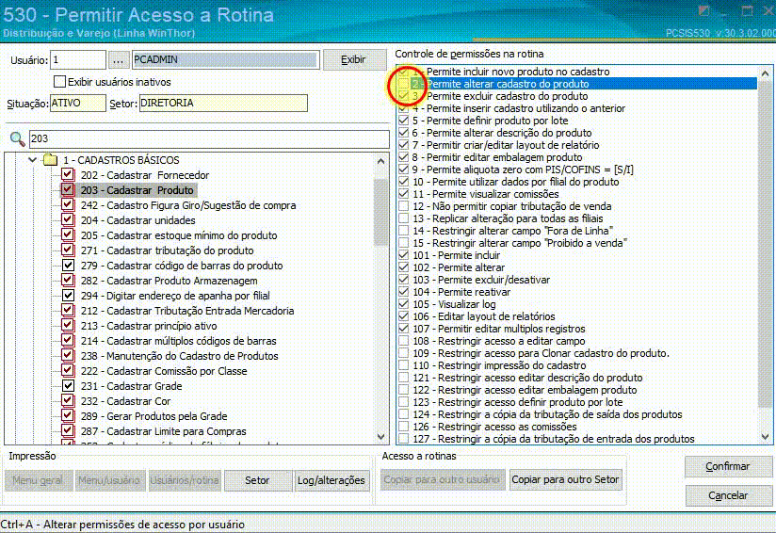Toggle checkbox for 204 - Cadastrar unidades
The height and width of the screenshot is (533, 776).
[68, 220]
